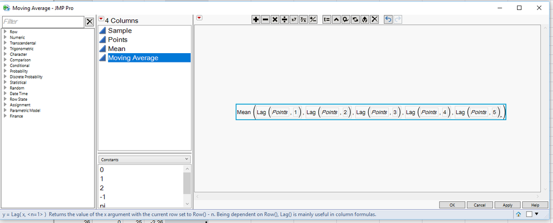Apply the power (x to the y) operator
The width and height of the screenshot is (553, 223).
[294, 20]
